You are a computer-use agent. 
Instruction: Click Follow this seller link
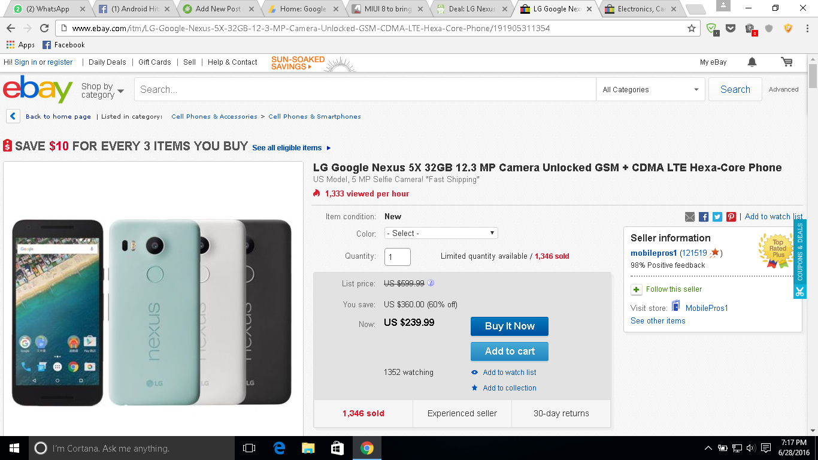(x=674, y=289)
